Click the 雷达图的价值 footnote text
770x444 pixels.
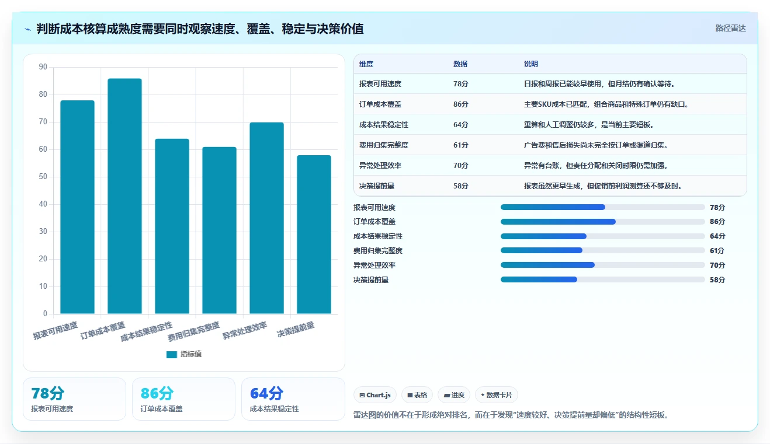point(511,415)
